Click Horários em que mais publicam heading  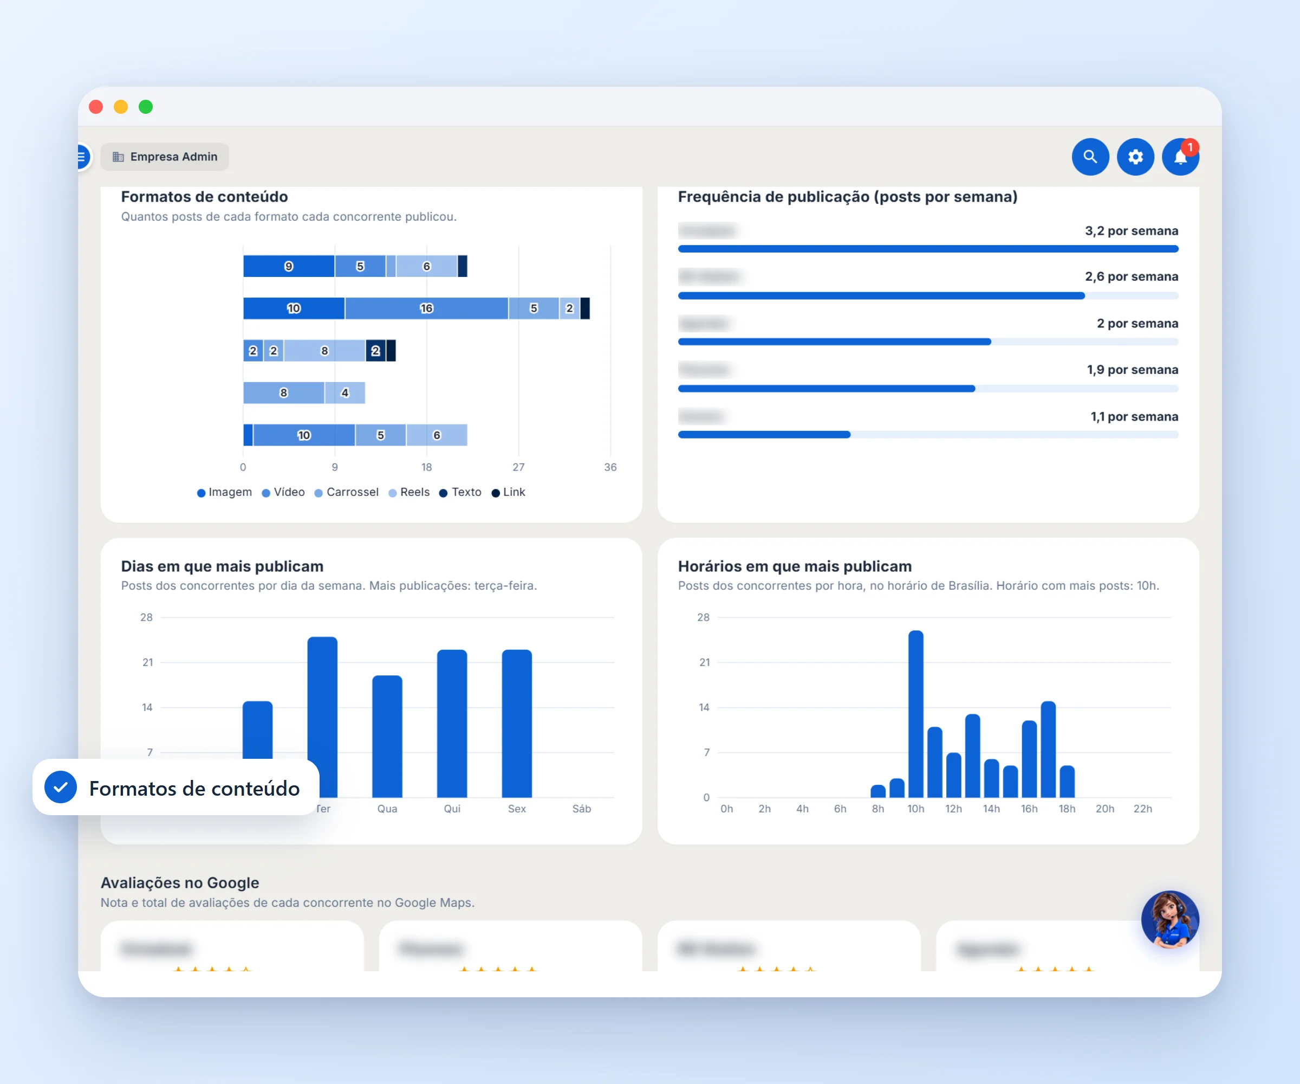point(795,567)
